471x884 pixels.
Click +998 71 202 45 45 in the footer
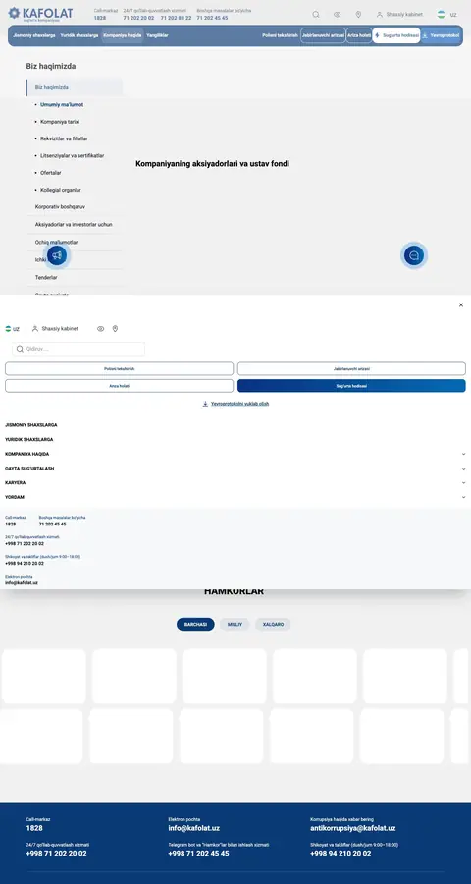(x=198, y=854)
